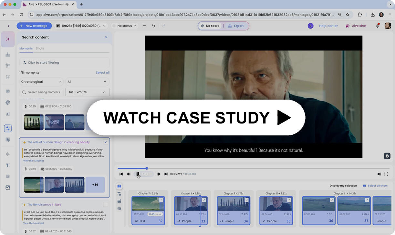395x235 pixels.
Task: Switch to the Shots tab
Action: 40,48
